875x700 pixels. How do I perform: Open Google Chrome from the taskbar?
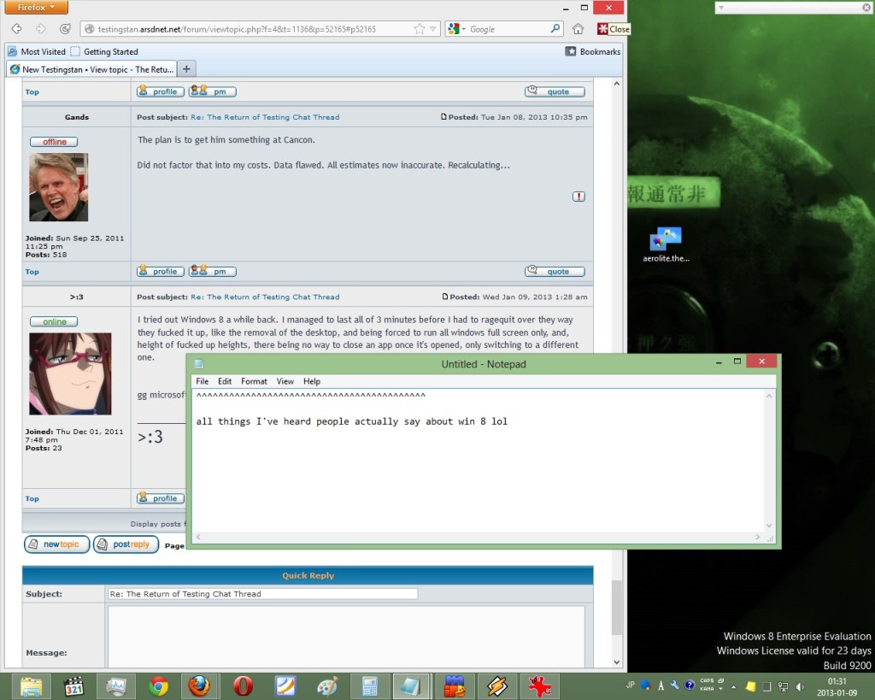[158, 685]
